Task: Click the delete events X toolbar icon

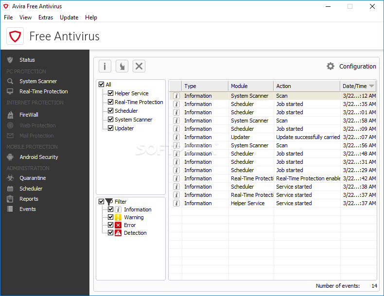Action: 139,66
